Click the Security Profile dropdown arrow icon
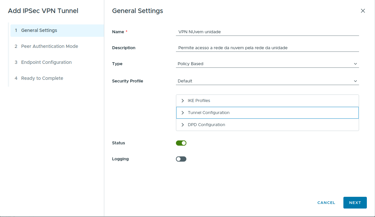The width and height of the screenshot is (375, 217). click(x=355, y=81)
